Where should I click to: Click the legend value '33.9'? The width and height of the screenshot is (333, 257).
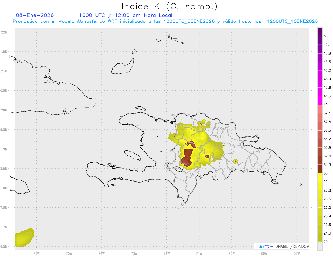pyautogui.click(x=327, y=147)
